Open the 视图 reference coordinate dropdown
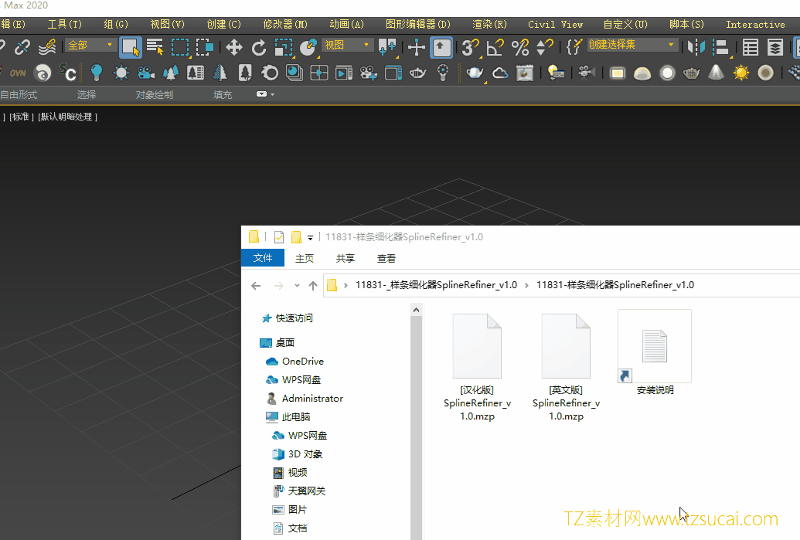800x540 pixels. coord(347,45)
